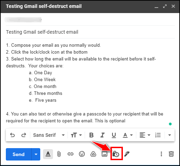Insert a link using the chain icon
The width and height of the screenshot is (180, 166).
[x=70, y=154]
